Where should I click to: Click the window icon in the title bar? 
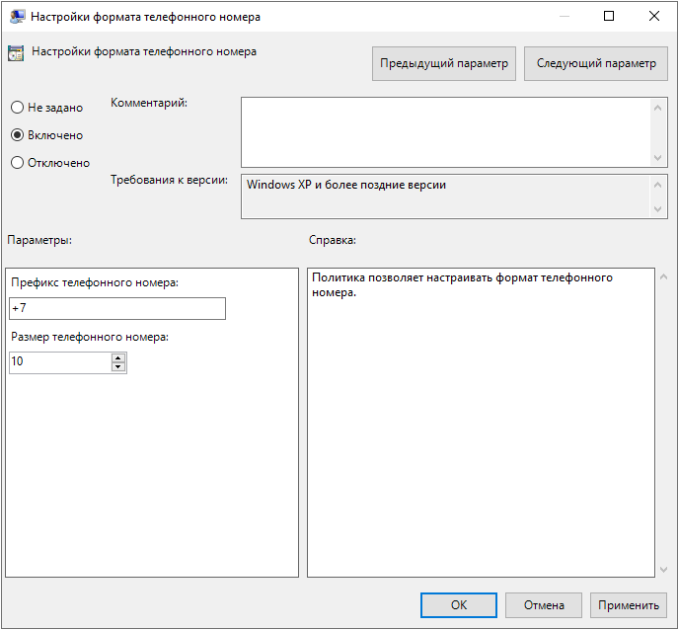17,17
